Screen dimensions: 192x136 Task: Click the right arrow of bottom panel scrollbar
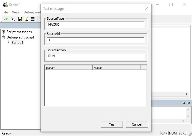point(183,121)
